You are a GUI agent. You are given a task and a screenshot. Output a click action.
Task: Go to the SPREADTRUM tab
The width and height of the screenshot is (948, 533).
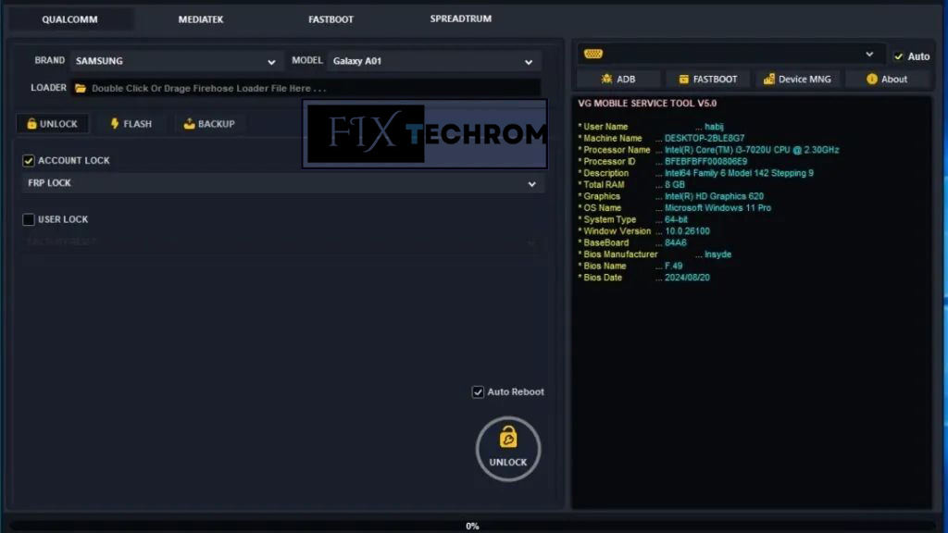click(461, 19)
